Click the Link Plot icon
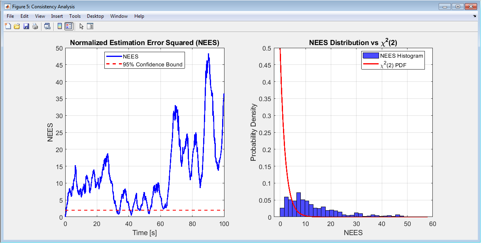 [47, 26]
